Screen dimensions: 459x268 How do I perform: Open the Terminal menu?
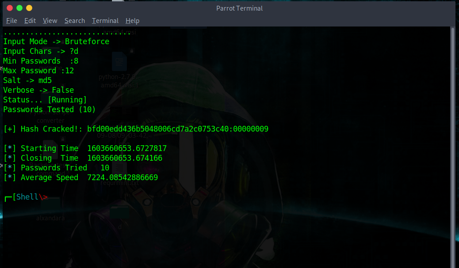105,21
